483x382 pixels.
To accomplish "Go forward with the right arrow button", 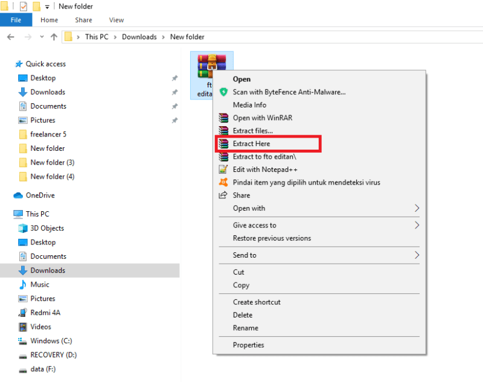I will pyautogui.click(x=28, y=37).
